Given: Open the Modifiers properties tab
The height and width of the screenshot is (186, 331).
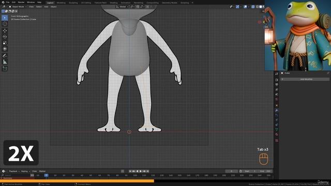Looking at the screenshot, I should click(277, 110).
